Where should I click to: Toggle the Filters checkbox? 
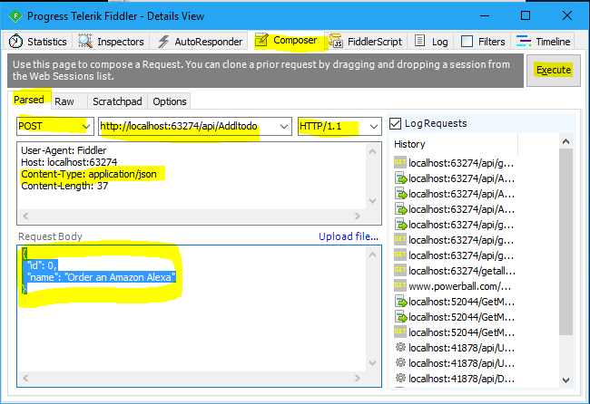[x=467, y=42]
